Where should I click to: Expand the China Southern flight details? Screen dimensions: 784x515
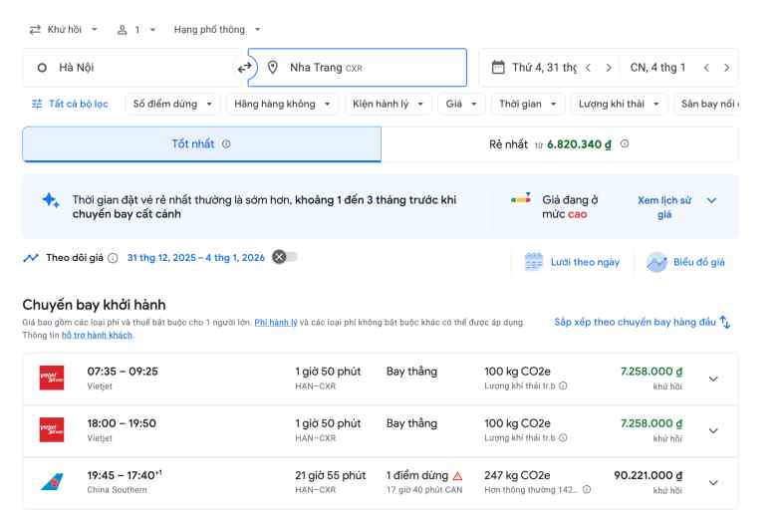(x=712, y=482)
